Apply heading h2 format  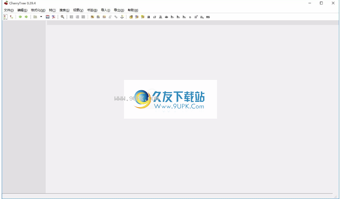coord(178,17)
